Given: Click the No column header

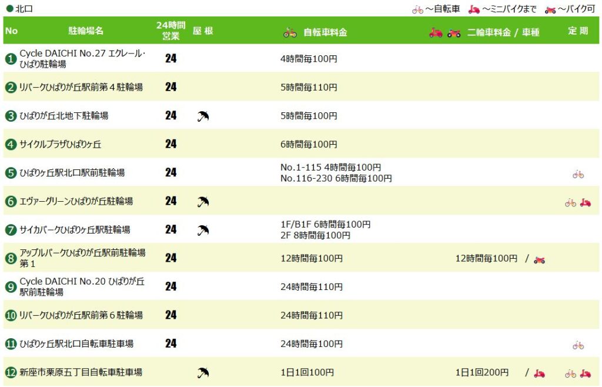Looking at the screenshot, I should click(12, 31).
